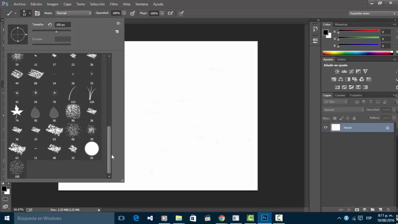The image size is (398, 224).
Task: Toggle pressure for opacity control
Action: click(132, 13)
